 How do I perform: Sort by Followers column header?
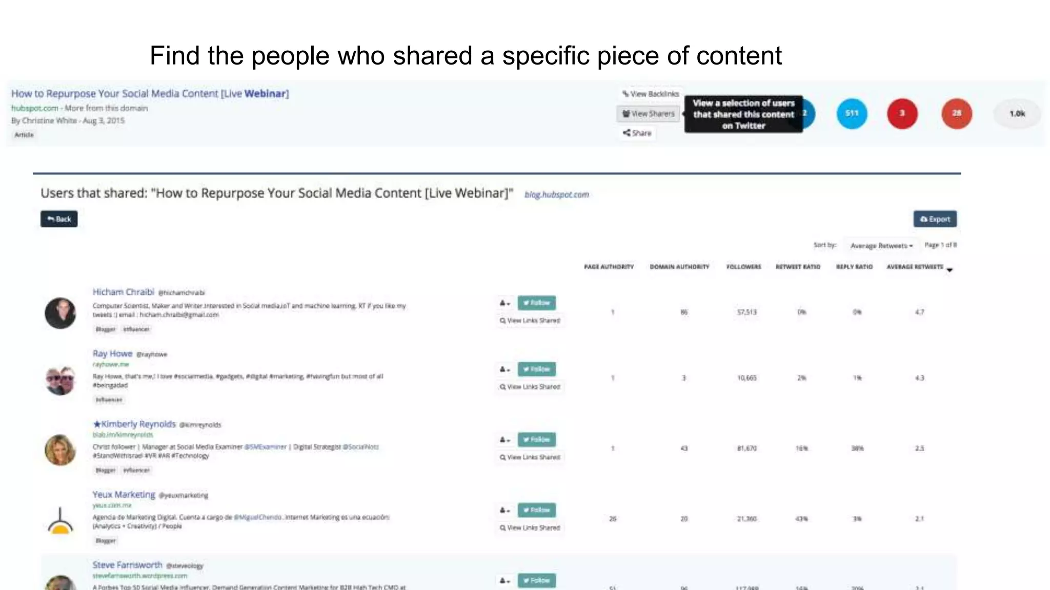(743, 267)
